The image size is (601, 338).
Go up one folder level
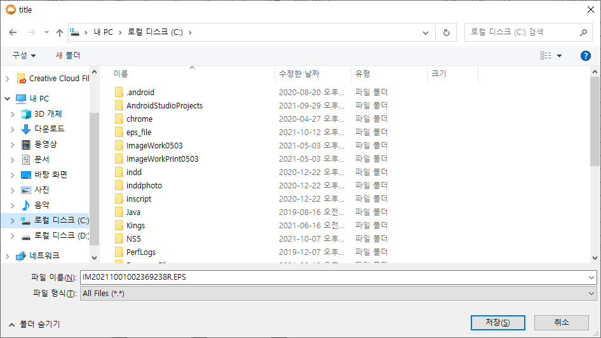tap(60, 32)
